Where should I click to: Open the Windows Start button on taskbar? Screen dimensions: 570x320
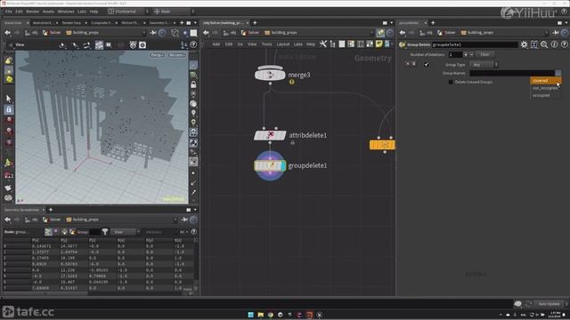250,315
